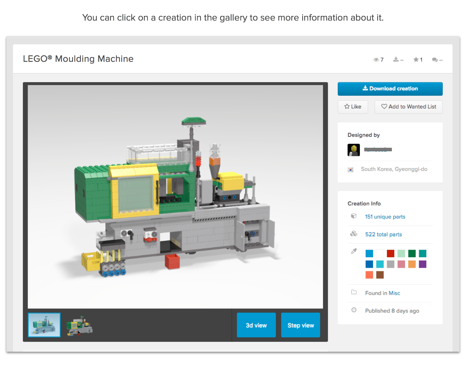Select the teal color swatch

[422, 253]
